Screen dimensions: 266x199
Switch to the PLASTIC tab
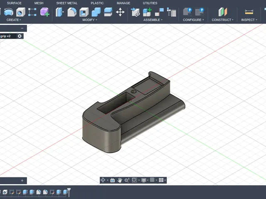[97, 3]
